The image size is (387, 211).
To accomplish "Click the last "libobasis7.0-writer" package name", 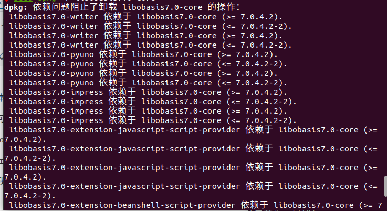I will point(54,45).
